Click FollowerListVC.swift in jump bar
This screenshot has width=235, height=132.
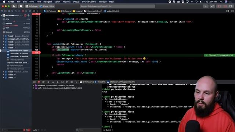tap(93, 11)
